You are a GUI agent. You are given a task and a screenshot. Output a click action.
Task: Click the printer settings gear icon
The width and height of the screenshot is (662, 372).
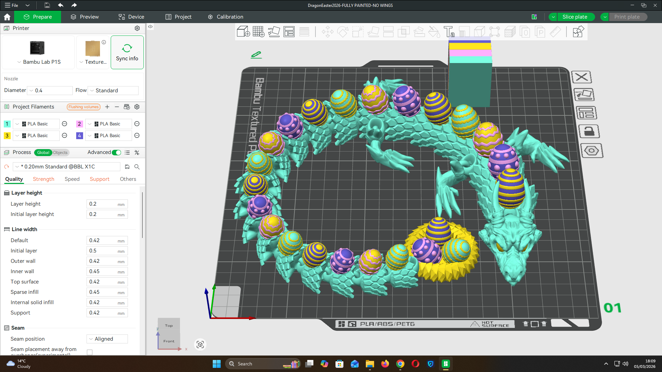click(137, 28)
